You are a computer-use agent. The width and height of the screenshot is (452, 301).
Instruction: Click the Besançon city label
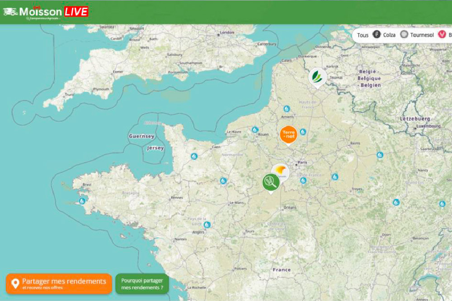point(420,238)
